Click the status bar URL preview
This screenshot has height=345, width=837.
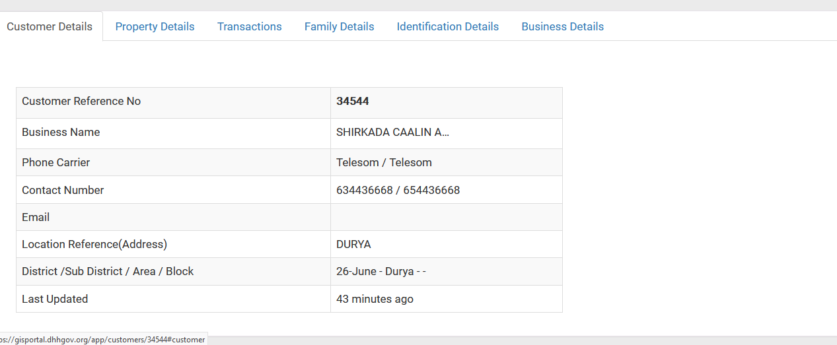(103, 339)
